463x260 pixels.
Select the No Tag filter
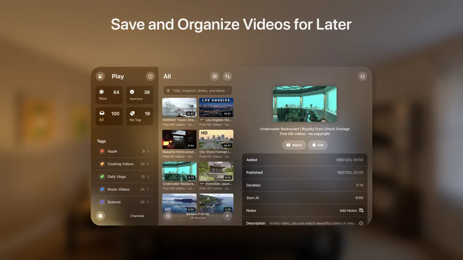(x=139, y=116)
